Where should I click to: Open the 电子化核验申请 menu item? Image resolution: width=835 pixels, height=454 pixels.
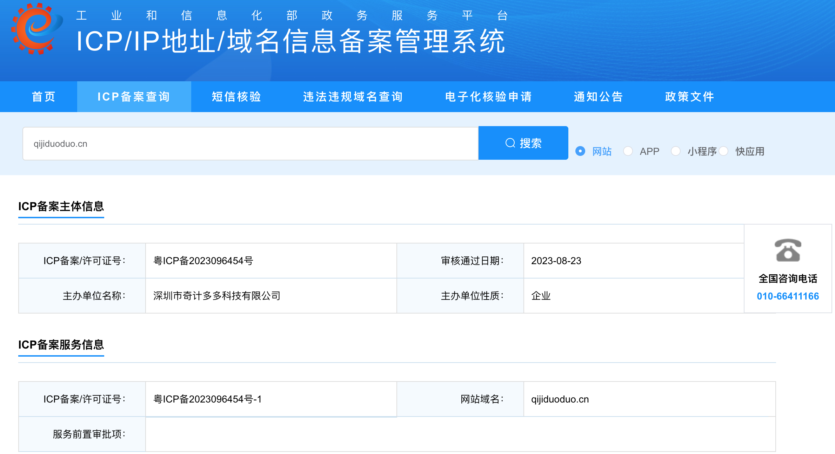(x=488, y=97)
